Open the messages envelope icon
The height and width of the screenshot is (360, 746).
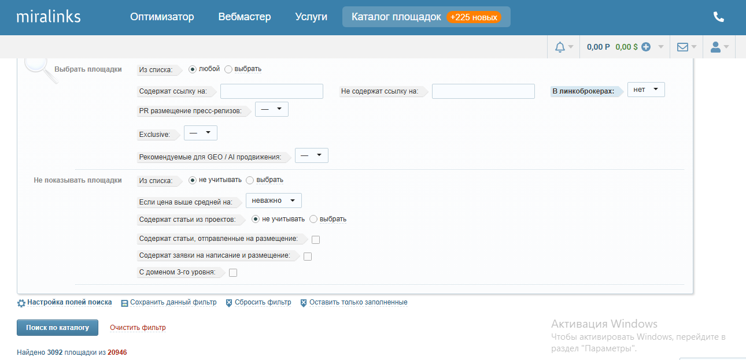click(682, 47)
